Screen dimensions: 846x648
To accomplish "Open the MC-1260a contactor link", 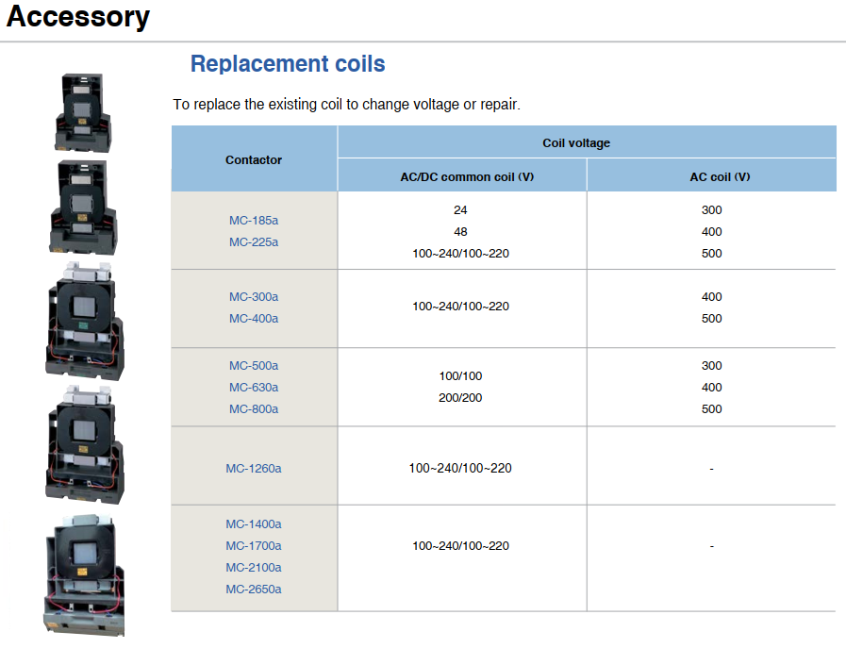I will click(254, 469).
